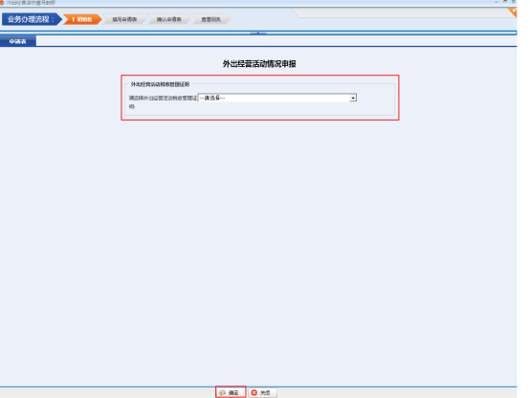Click the 业务办理流程 label

click(32, 19)
